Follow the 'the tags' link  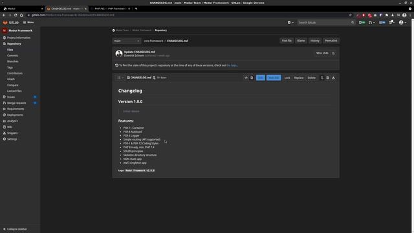pos(232,65)
